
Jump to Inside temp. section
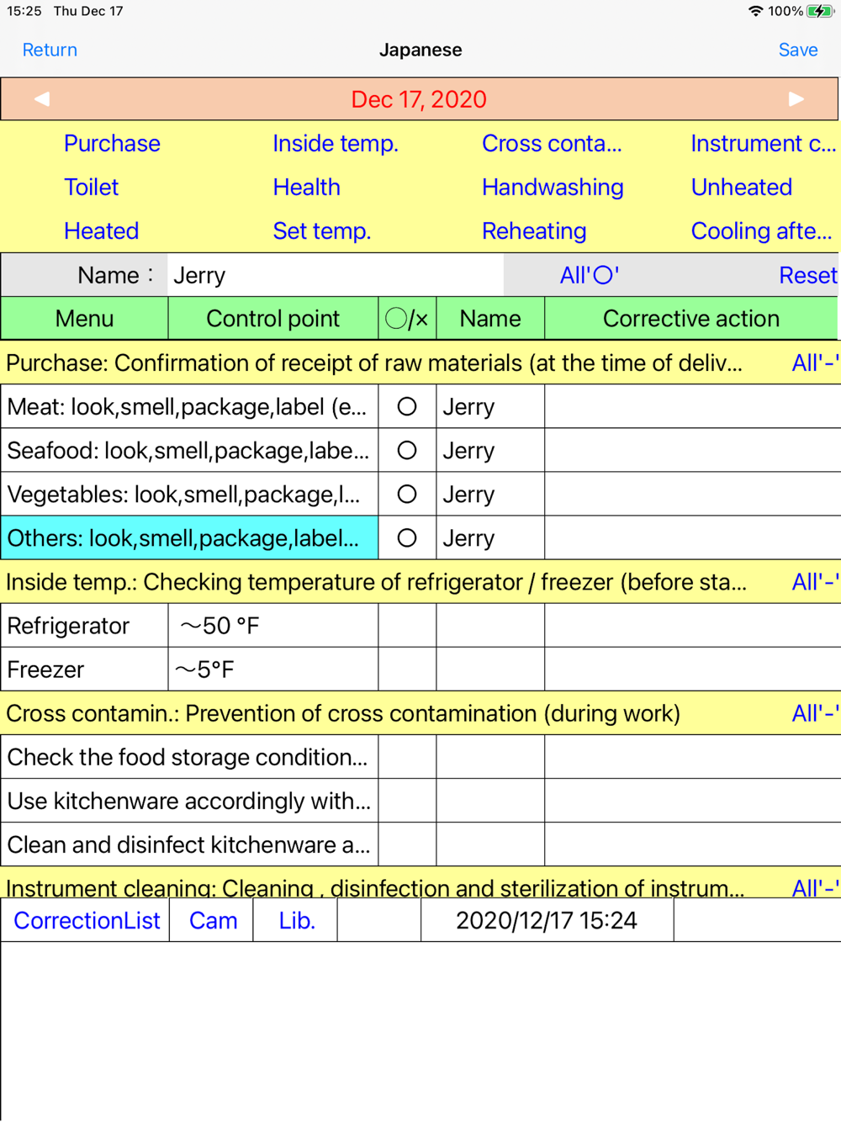click(336, 143)
